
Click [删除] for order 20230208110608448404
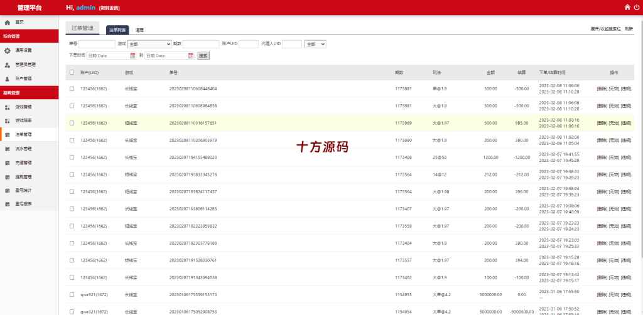tap(602, 88)
